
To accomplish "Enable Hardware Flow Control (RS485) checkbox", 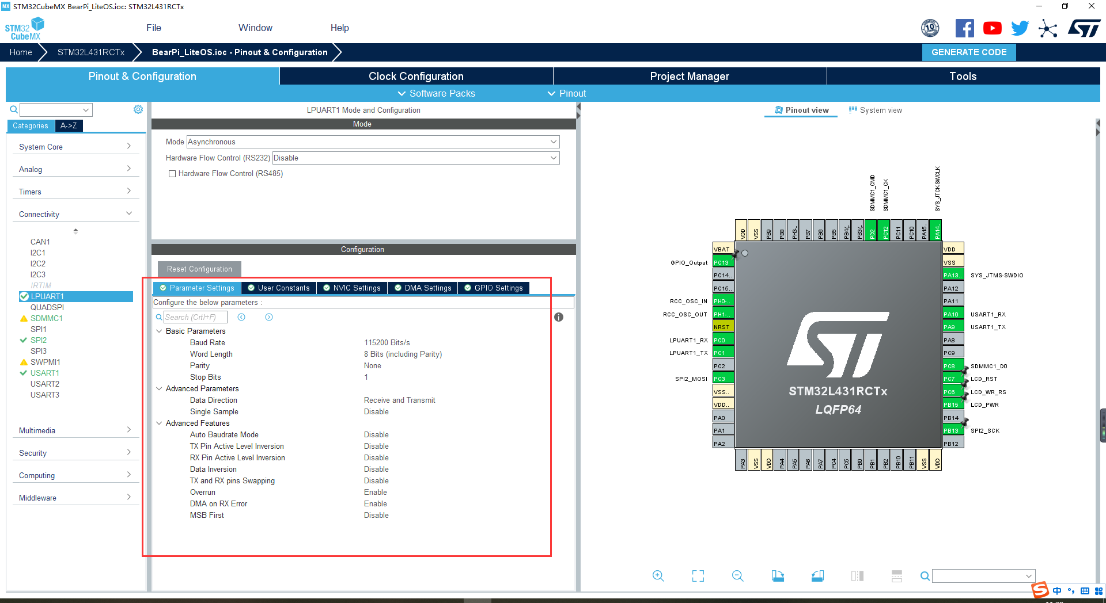I will (172, 174).
